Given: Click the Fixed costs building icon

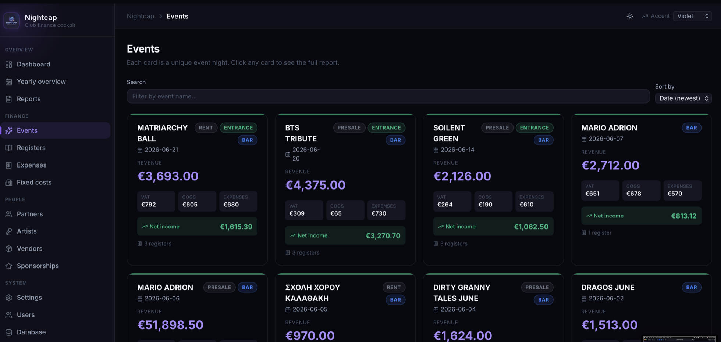Looking at the screenshot, I should coord(9,182).
